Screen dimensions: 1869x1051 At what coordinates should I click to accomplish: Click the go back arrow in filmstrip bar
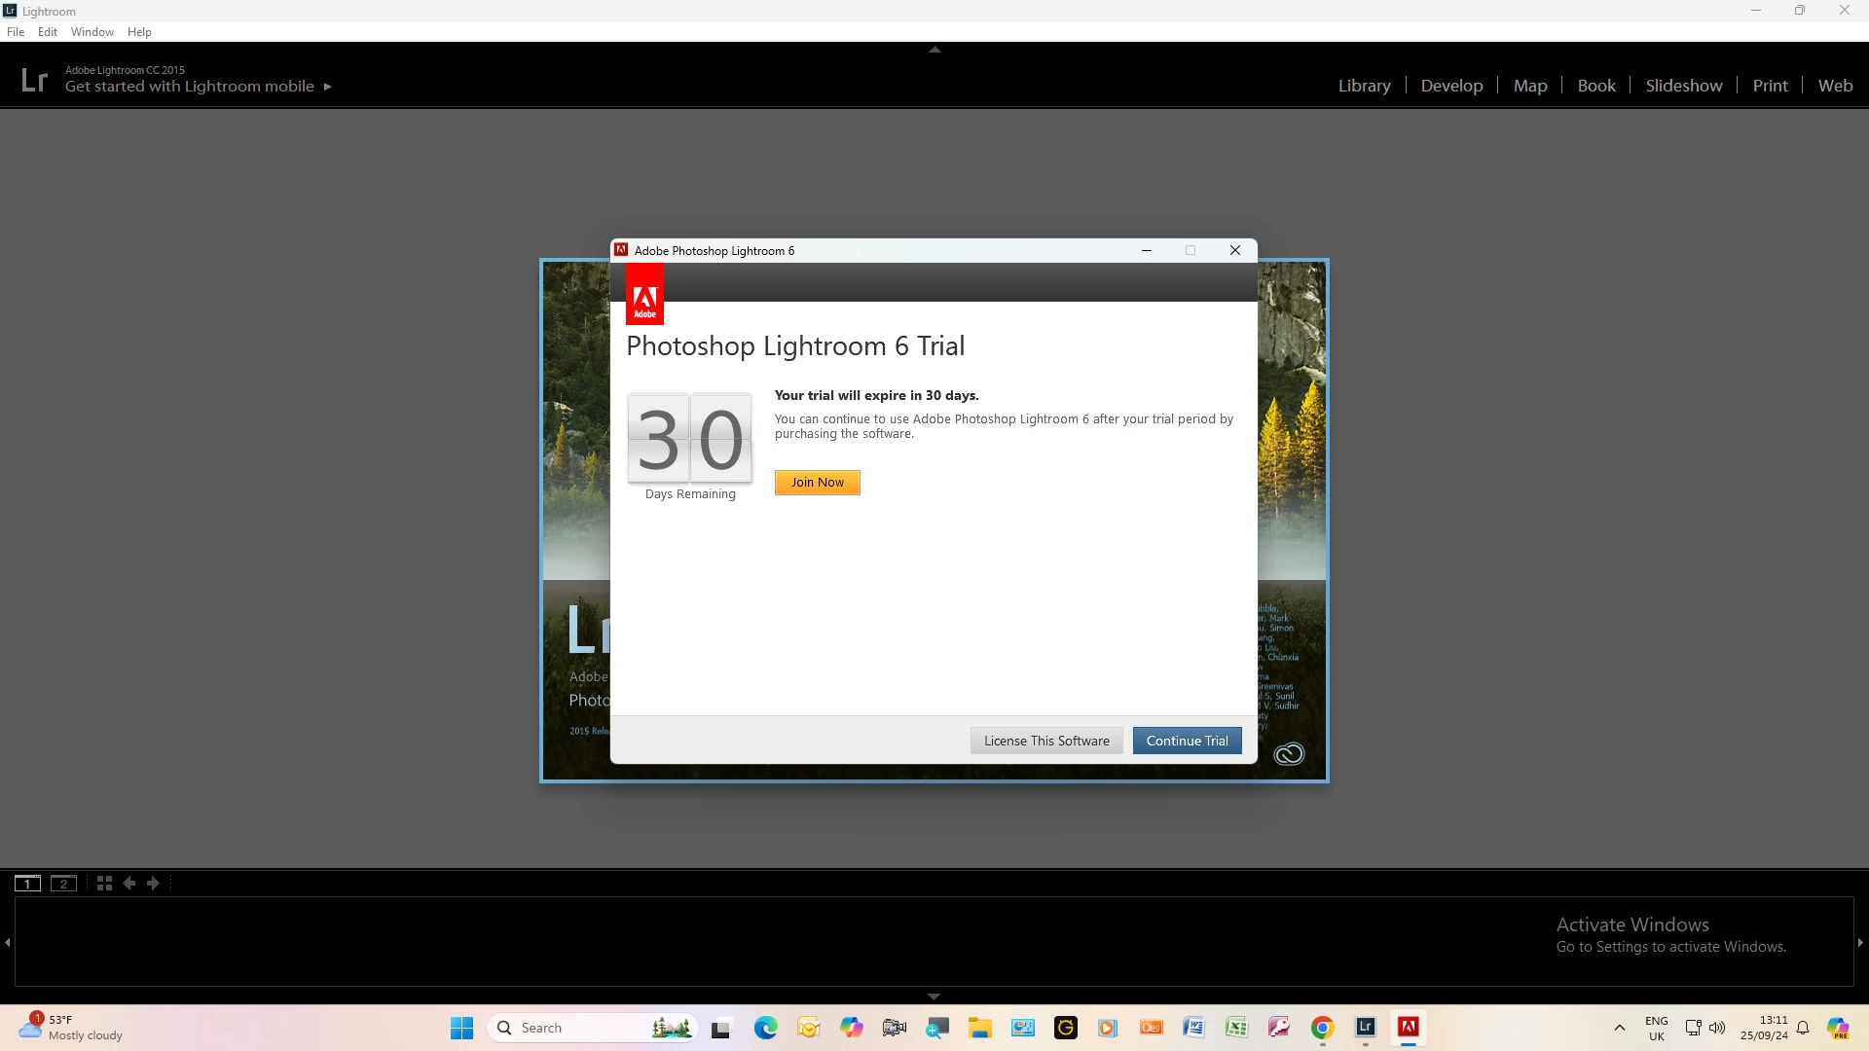pos(128,884)
